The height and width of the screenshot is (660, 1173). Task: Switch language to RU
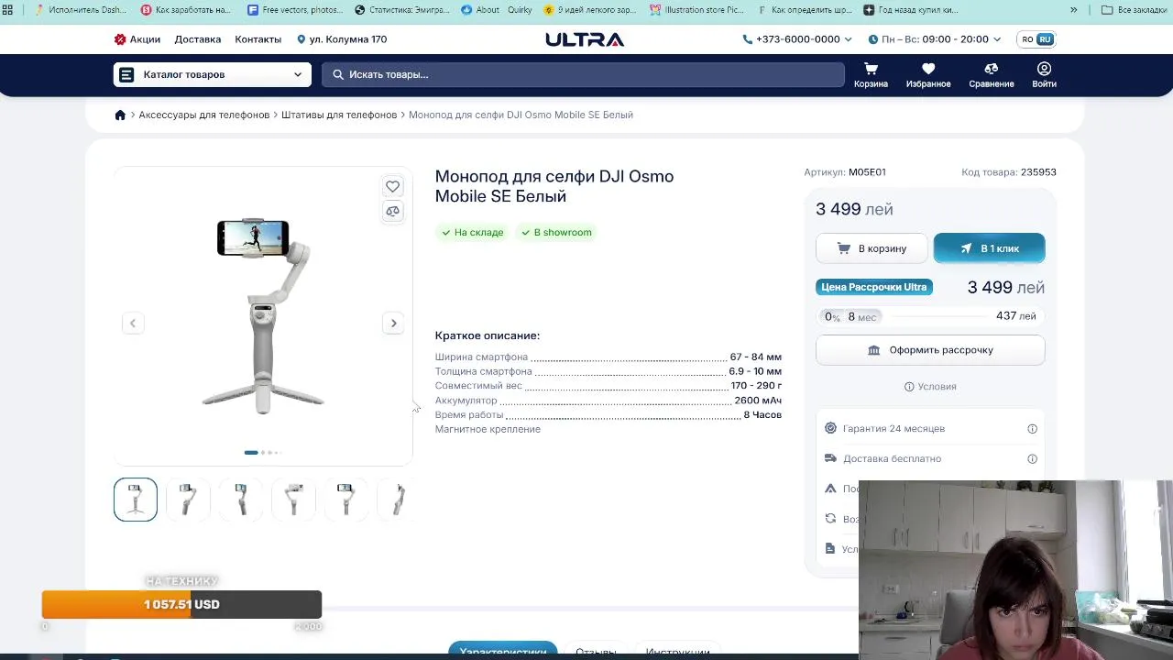coord(1046,39)
